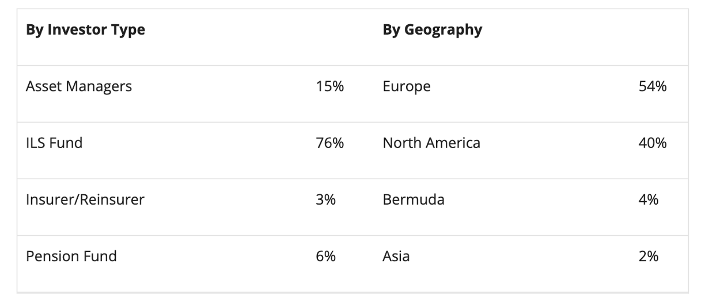
Task: Click the 40% North America value
Action: [x=653, y=142]
